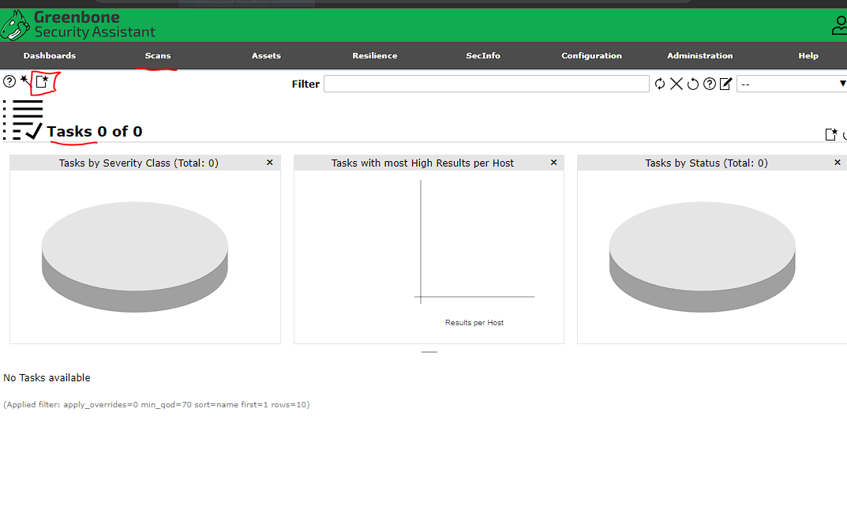Focus the Filter text field
Viewport: 847px width, 521px height.
(486, 84)
